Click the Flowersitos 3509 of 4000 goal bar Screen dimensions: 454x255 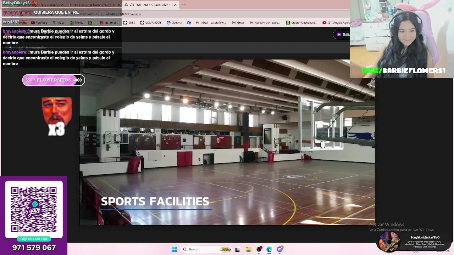pyautogui.click(x=54, y=80)
